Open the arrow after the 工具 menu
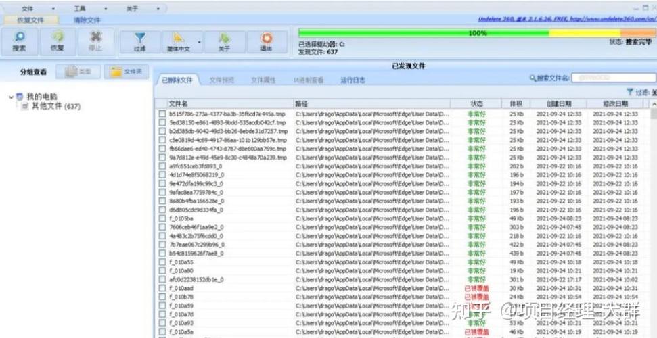Viewport: 657px width, 338px height. 106,8
